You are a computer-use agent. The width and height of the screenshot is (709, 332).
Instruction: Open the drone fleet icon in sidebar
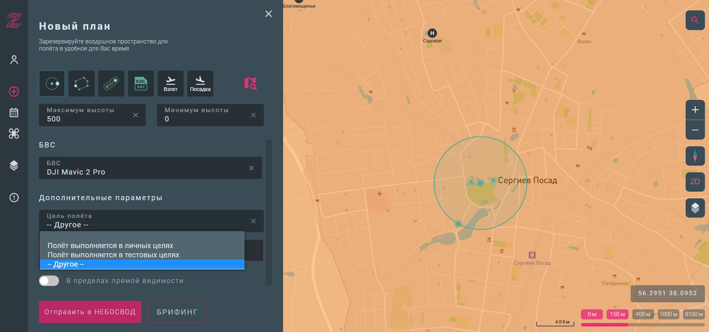click(14, 134)
